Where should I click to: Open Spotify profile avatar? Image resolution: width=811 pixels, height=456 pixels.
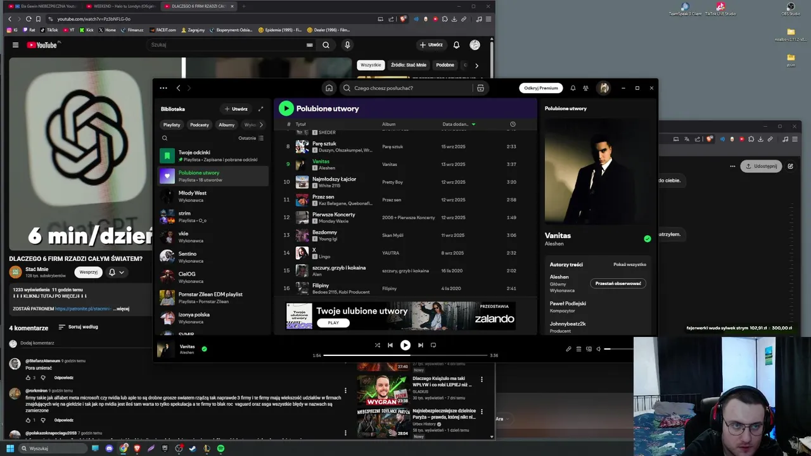pos(604,88)
